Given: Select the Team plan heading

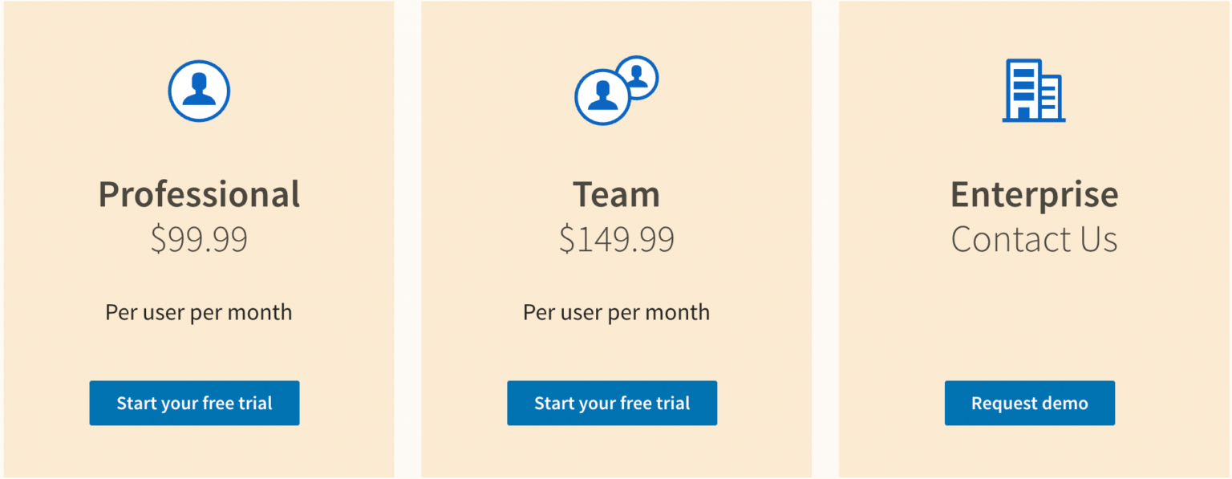Looking at the screenshot, I should (616, 193).
